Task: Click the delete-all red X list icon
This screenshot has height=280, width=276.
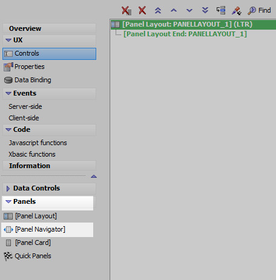Action: coord(126,10)
